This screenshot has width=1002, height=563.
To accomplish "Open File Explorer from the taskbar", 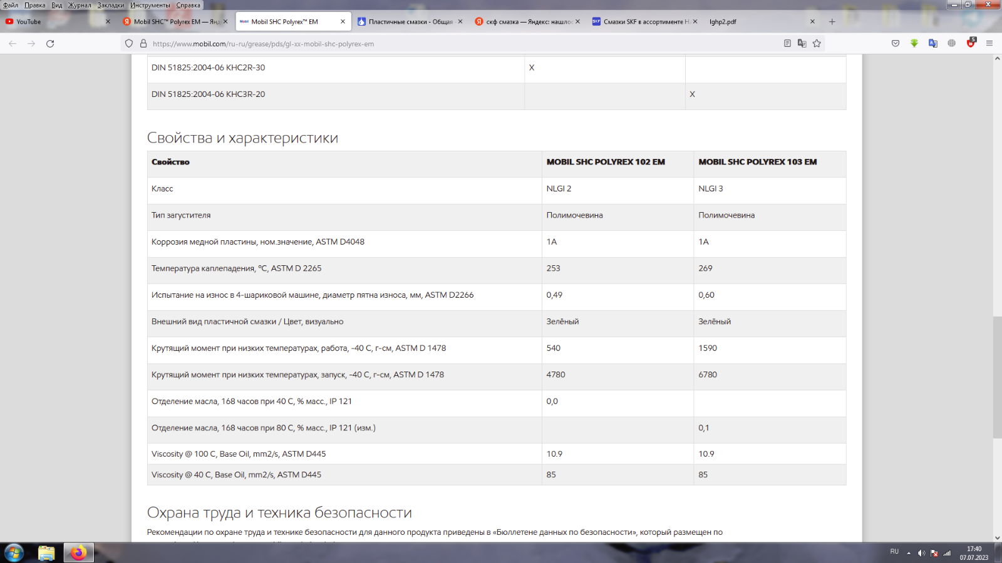I will click(46, 553).
